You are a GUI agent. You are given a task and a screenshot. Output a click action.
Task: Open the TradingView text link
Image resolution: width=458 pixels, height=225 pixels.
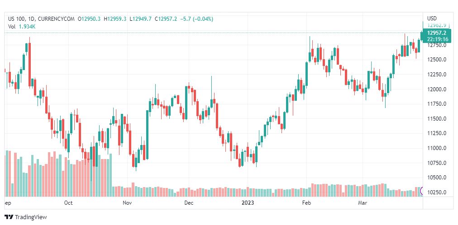click(x=31, y=217)
